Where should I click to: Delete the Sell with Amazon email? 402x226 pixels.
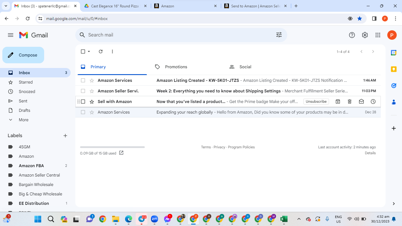[x=350, y=102]
